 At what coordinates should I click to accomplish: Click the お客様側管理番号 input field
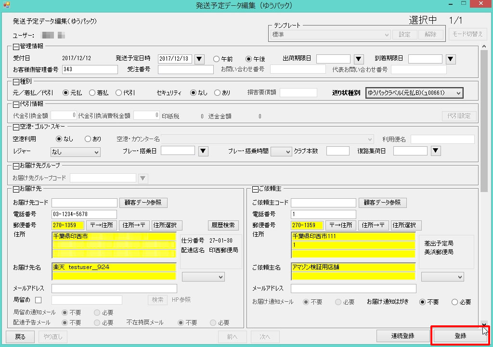[90, 70]
